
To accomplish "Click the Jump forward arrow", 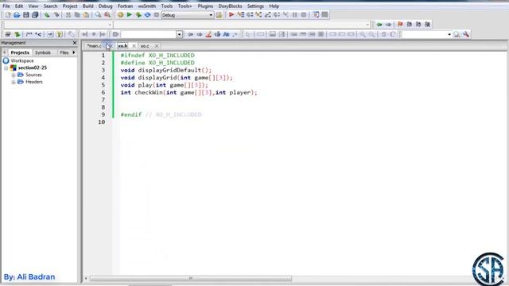I will pos(388,25).
